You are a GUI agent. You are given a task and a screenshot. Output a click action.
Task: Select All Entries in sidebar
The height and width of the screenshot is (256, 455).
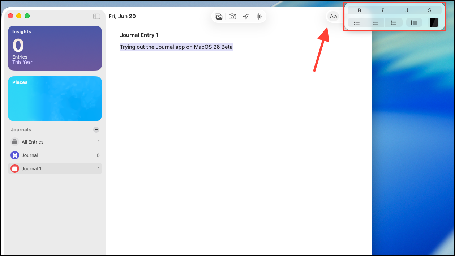point(55,142)
